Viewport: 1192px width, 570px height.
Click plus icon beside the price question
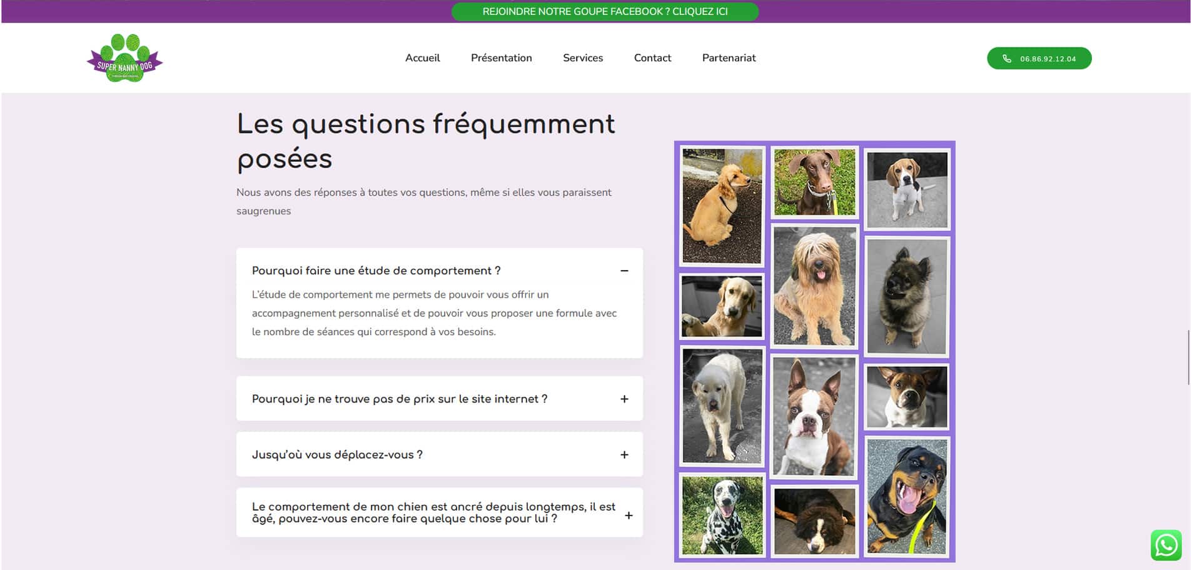(624, 399)
